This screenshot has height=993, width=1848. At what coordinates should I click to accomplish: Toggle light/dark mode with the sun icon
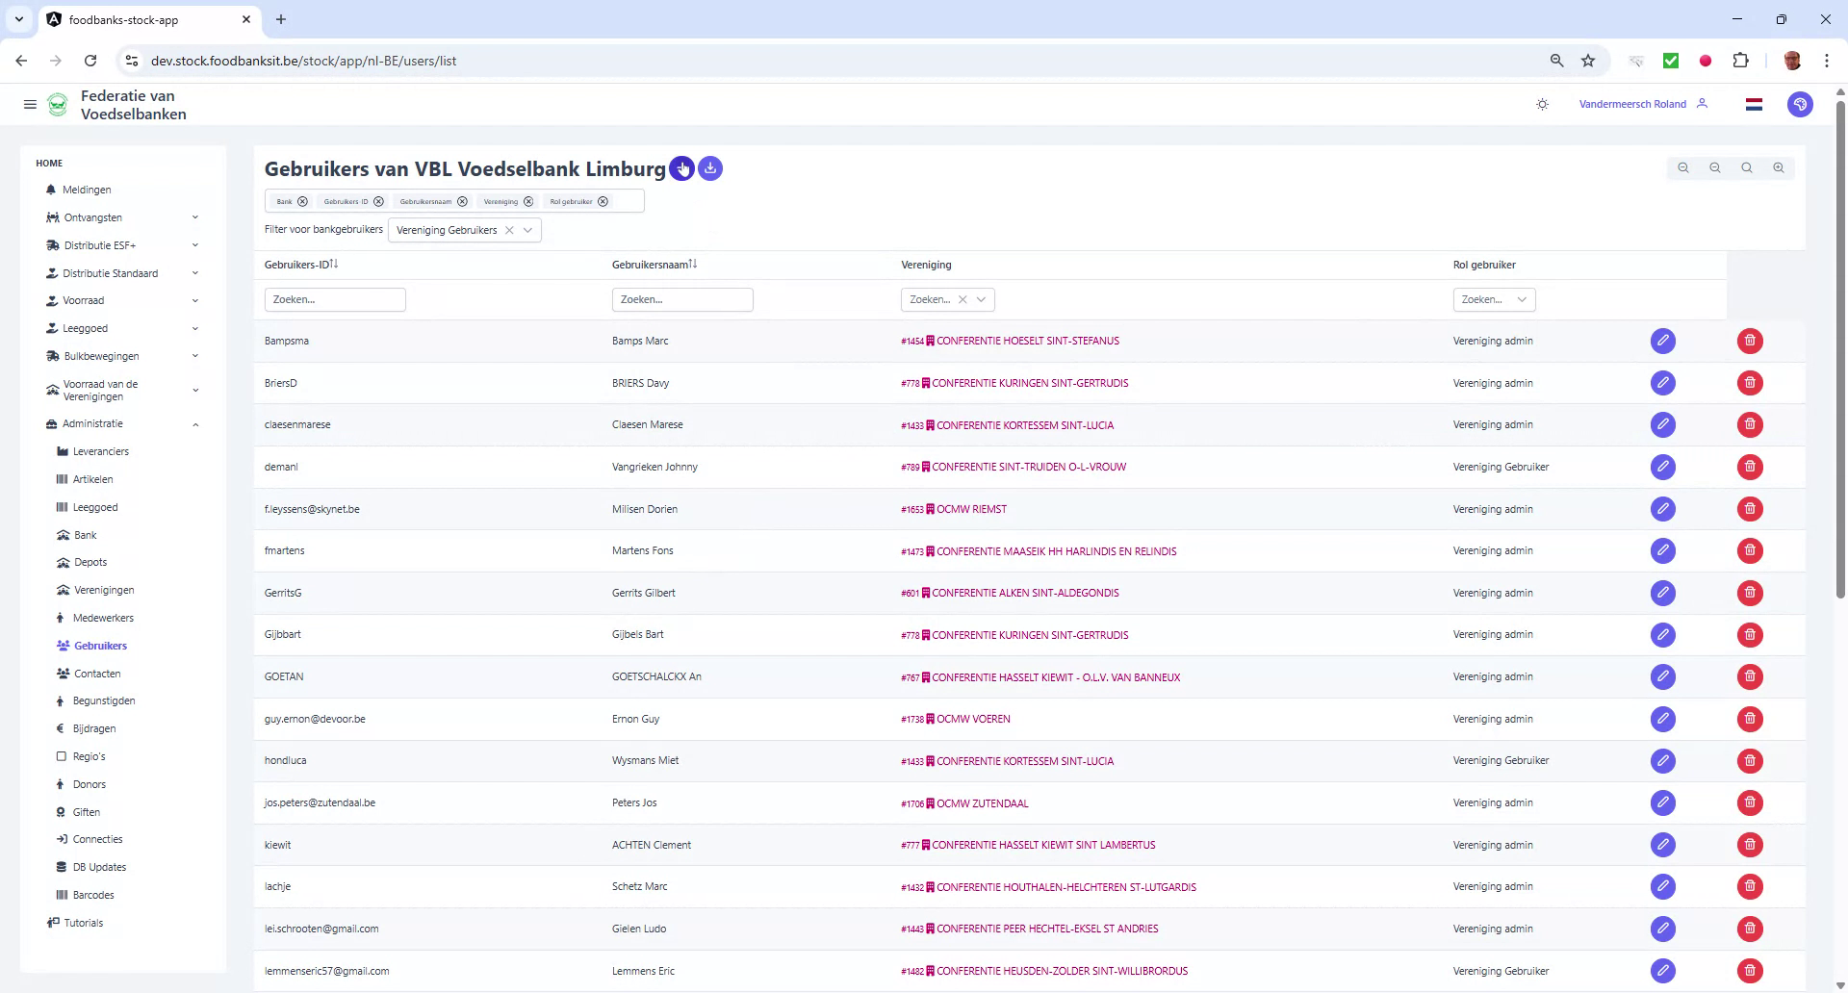click(1543, 104)
